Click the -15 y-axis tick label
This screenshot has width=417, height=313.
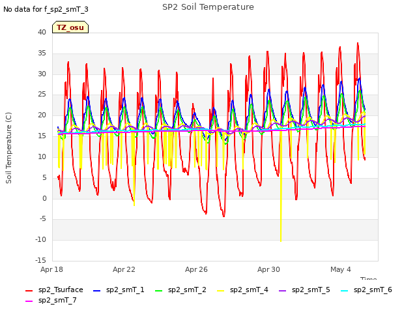(x=40, y=260)
